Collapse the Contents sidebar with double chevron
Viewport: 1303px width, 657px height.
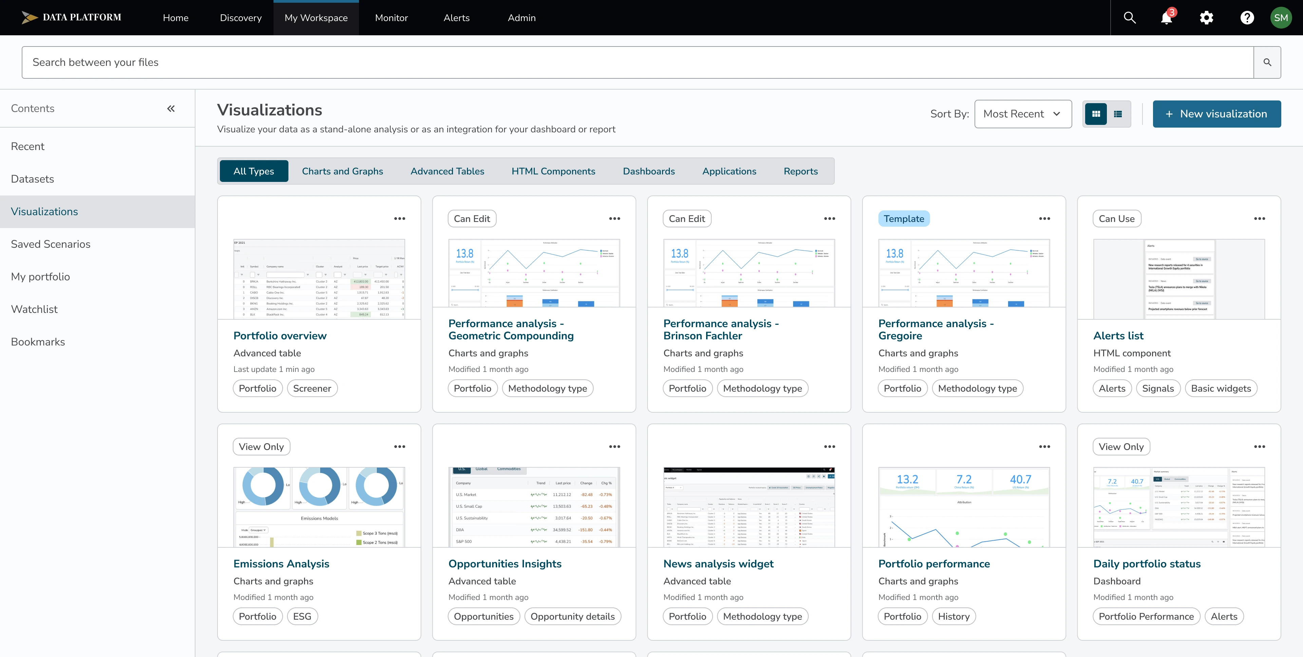pos(171,108)
